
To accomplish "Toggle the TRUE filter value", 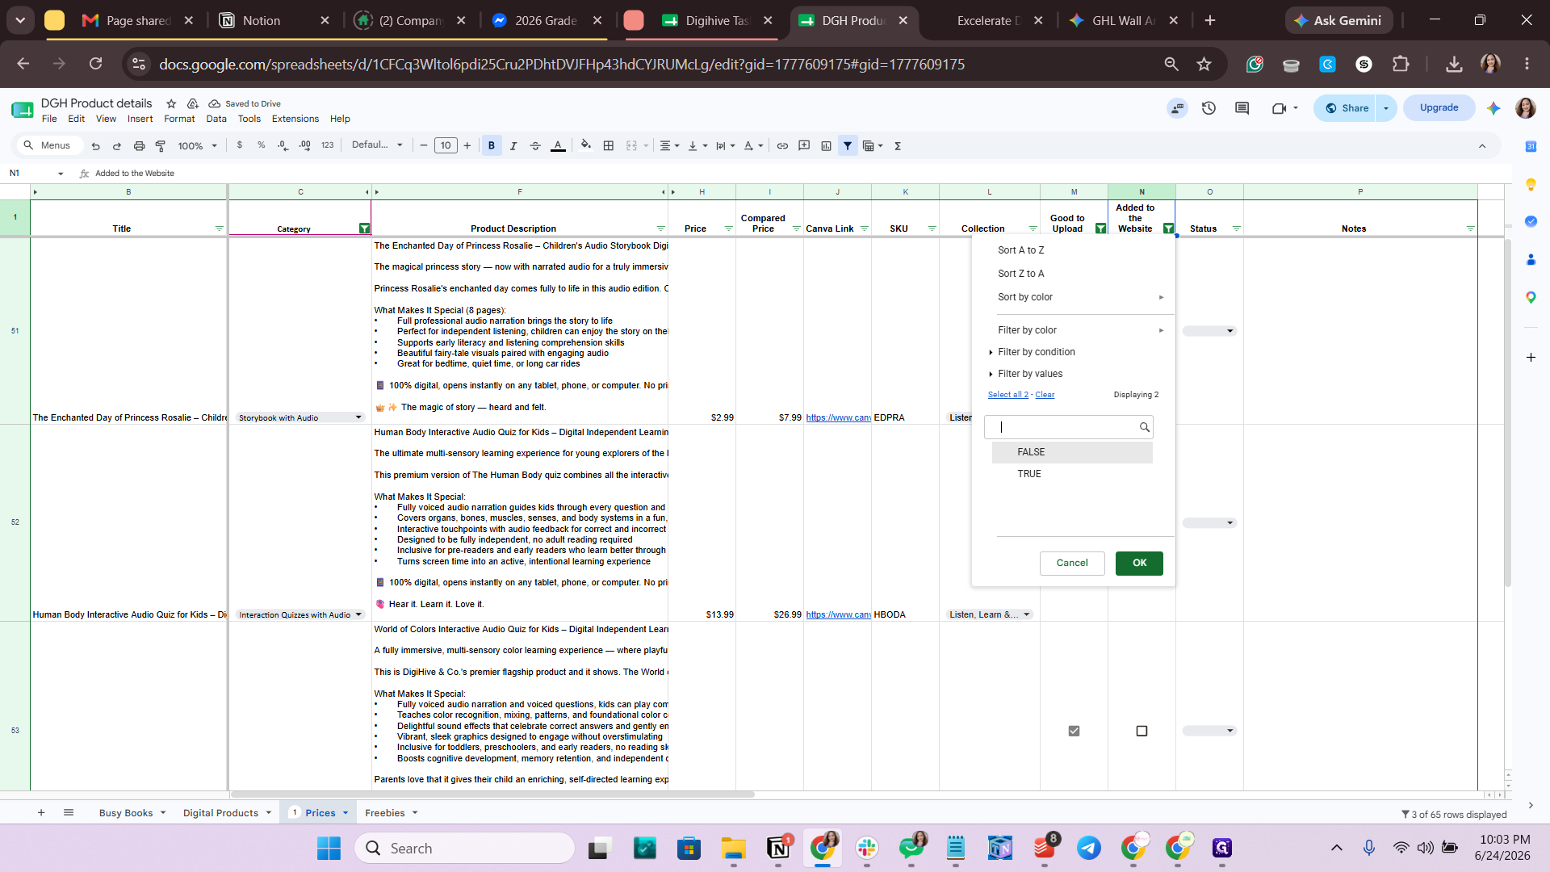I will (1072, 474).
